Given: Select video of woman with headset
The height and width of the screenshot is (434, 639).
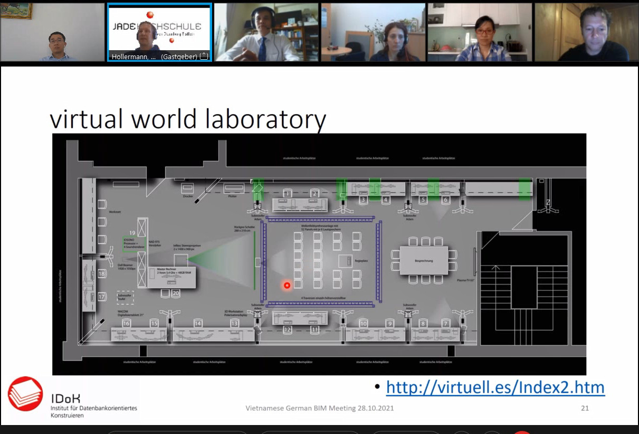Looking at the screenshot, I should pos(373,32).
